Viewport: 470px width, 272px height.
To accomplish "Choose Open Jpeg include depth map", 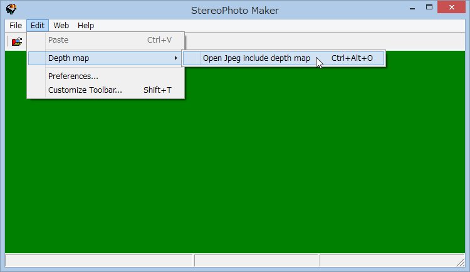I will coord(256,58).
